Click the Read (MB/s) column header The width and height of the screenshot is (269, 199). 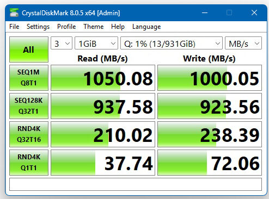(x=102, y=59)
